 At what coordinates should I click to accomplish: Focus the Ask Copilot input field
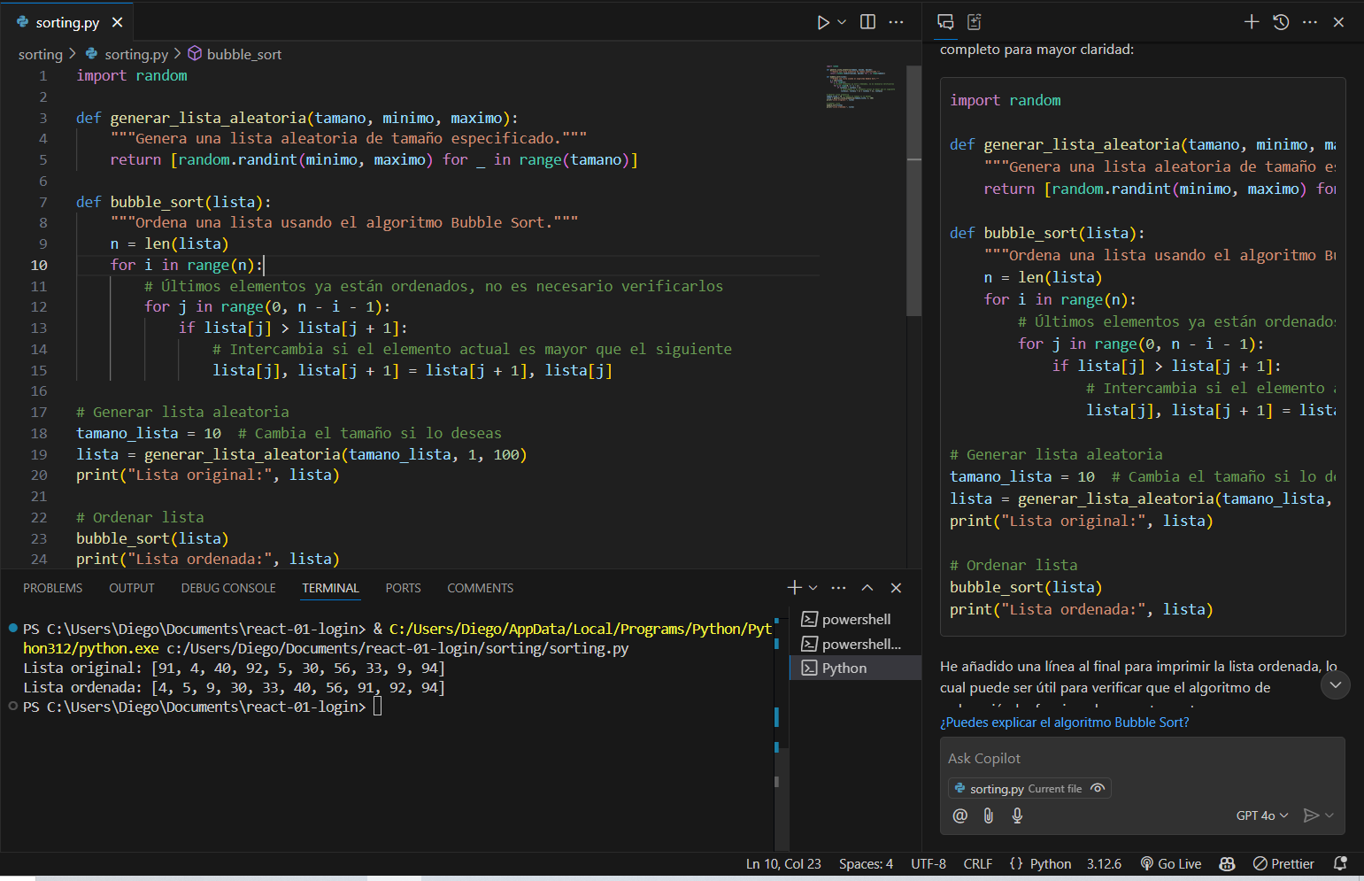pos(1142,758)
